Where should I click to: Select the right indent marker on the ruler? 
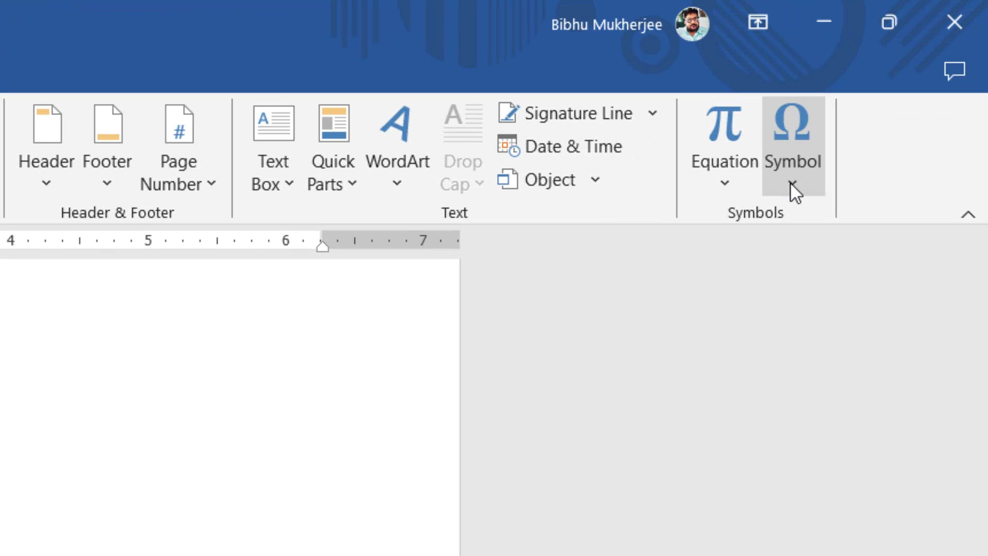323,246
